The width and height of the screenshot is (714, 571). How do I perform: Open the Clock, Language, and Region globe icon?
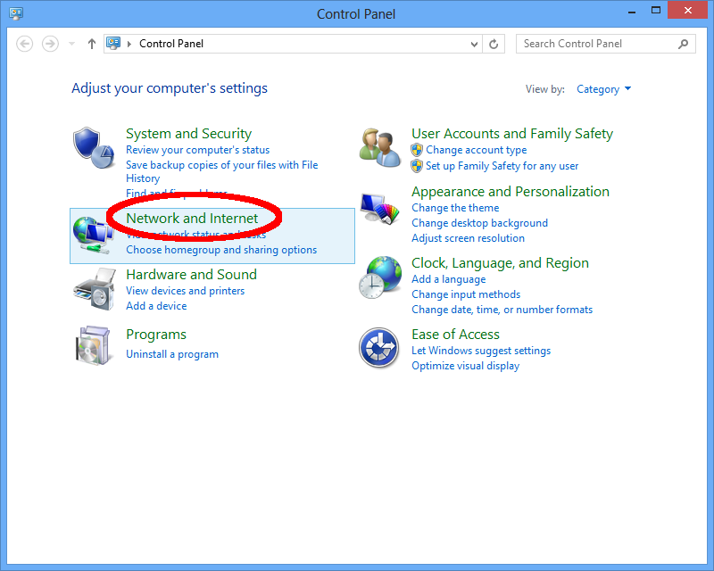380,277
